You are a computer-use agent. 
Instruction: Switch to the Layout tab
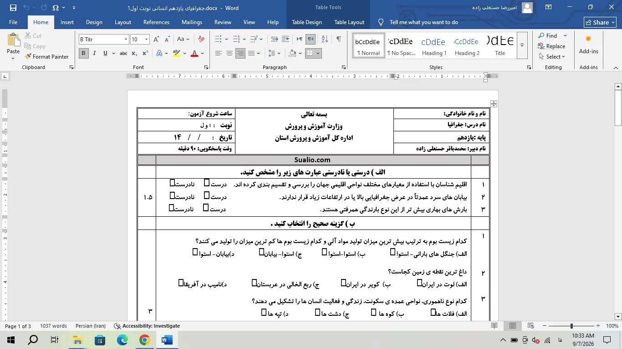point(123,22)
